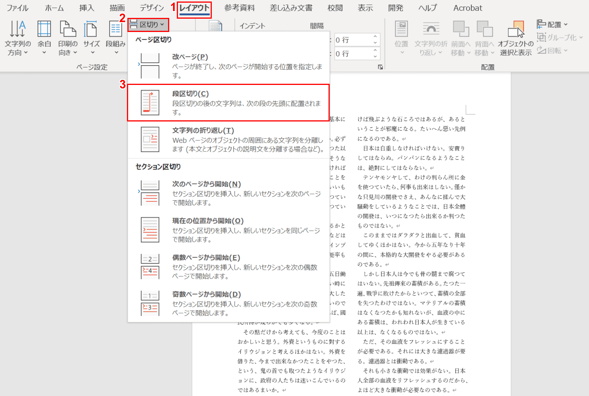Image resolution: width=589 pixels, height=396 pixels.
Task: Open the 位置 position dropdown
Action: (401, 38)
